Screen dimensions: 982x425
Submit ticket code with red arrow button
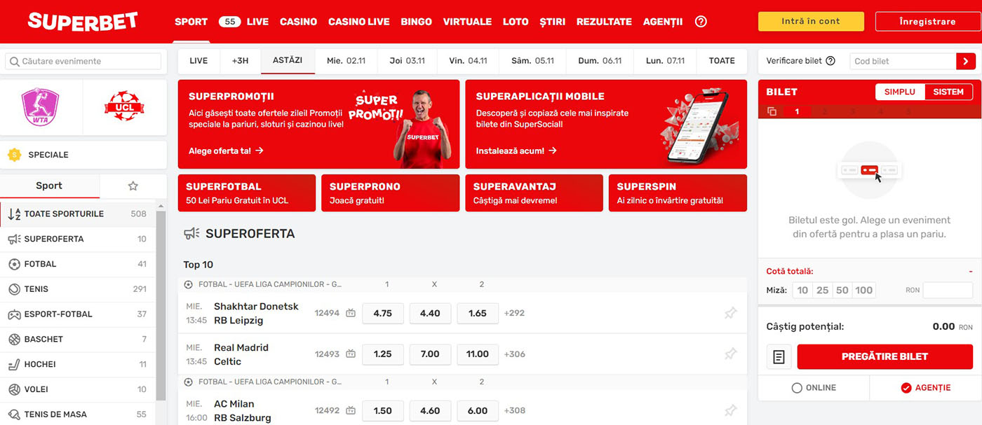tap(966, 61)
